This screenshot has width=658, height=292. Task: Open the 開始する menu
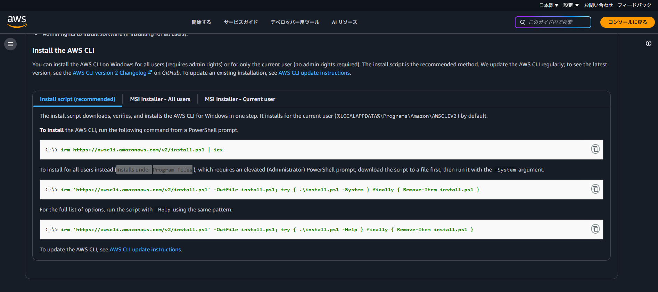(x=201, y=22)
